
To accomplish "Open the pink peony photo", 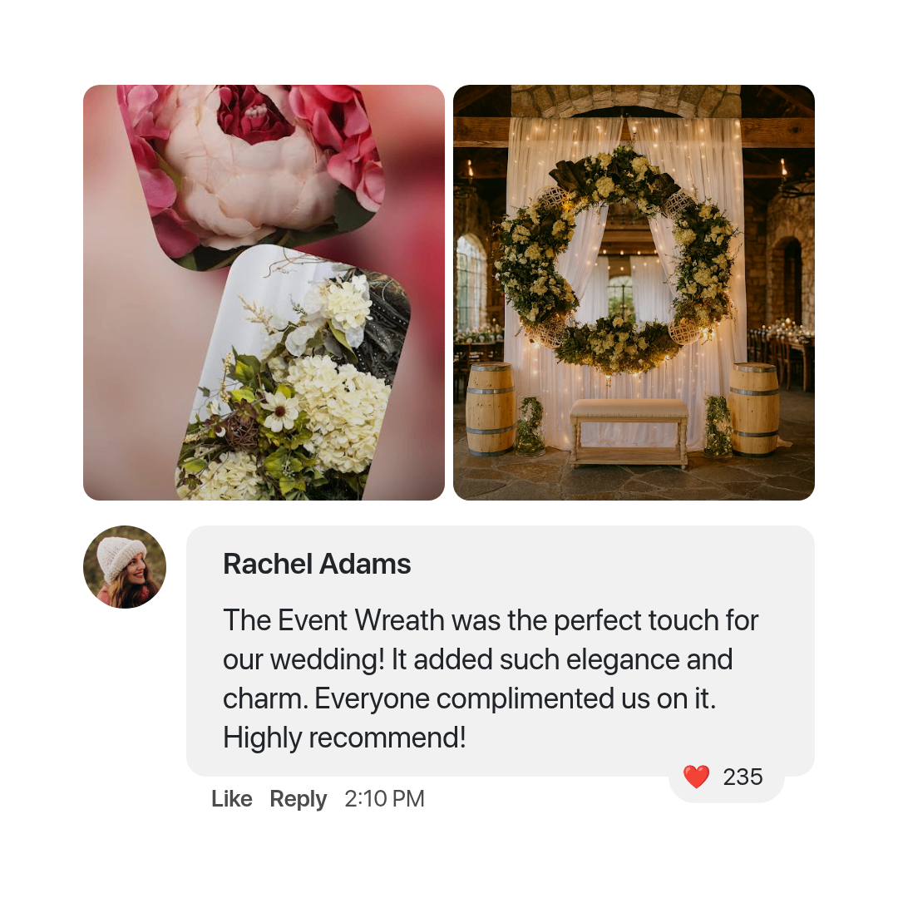I will [252, 172].
